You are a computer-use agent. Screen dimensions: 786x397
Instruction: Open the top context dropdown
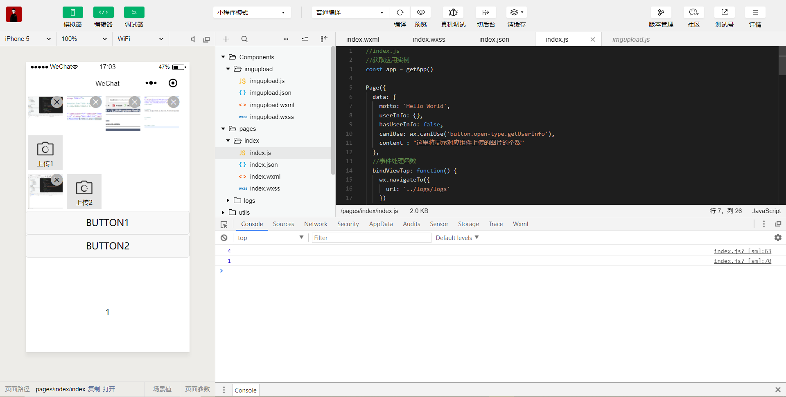(270, 238)
